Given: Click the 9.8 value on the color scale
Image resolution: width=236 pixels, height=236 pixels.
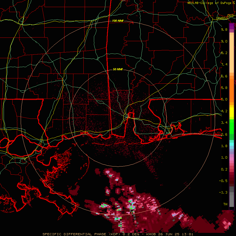Looking at the screenshot, I should click(224, 29).
